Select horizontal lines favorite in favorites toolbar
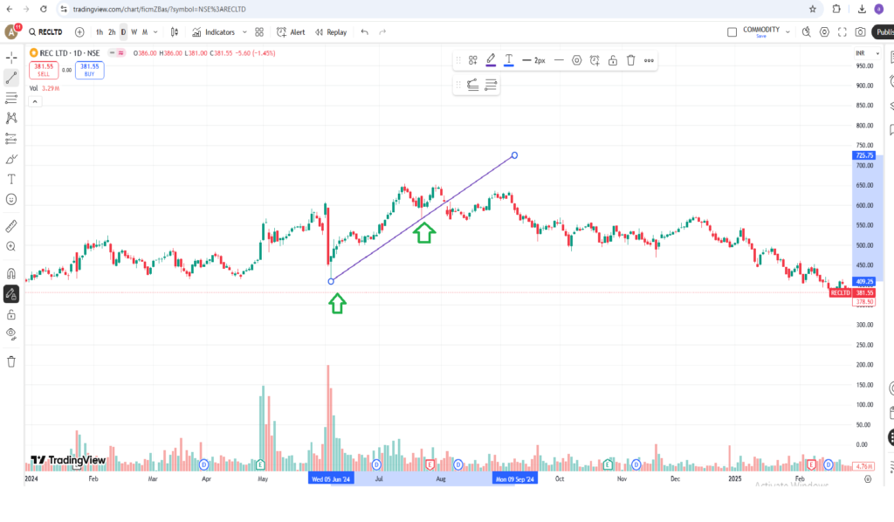 [x=491, y=85]
